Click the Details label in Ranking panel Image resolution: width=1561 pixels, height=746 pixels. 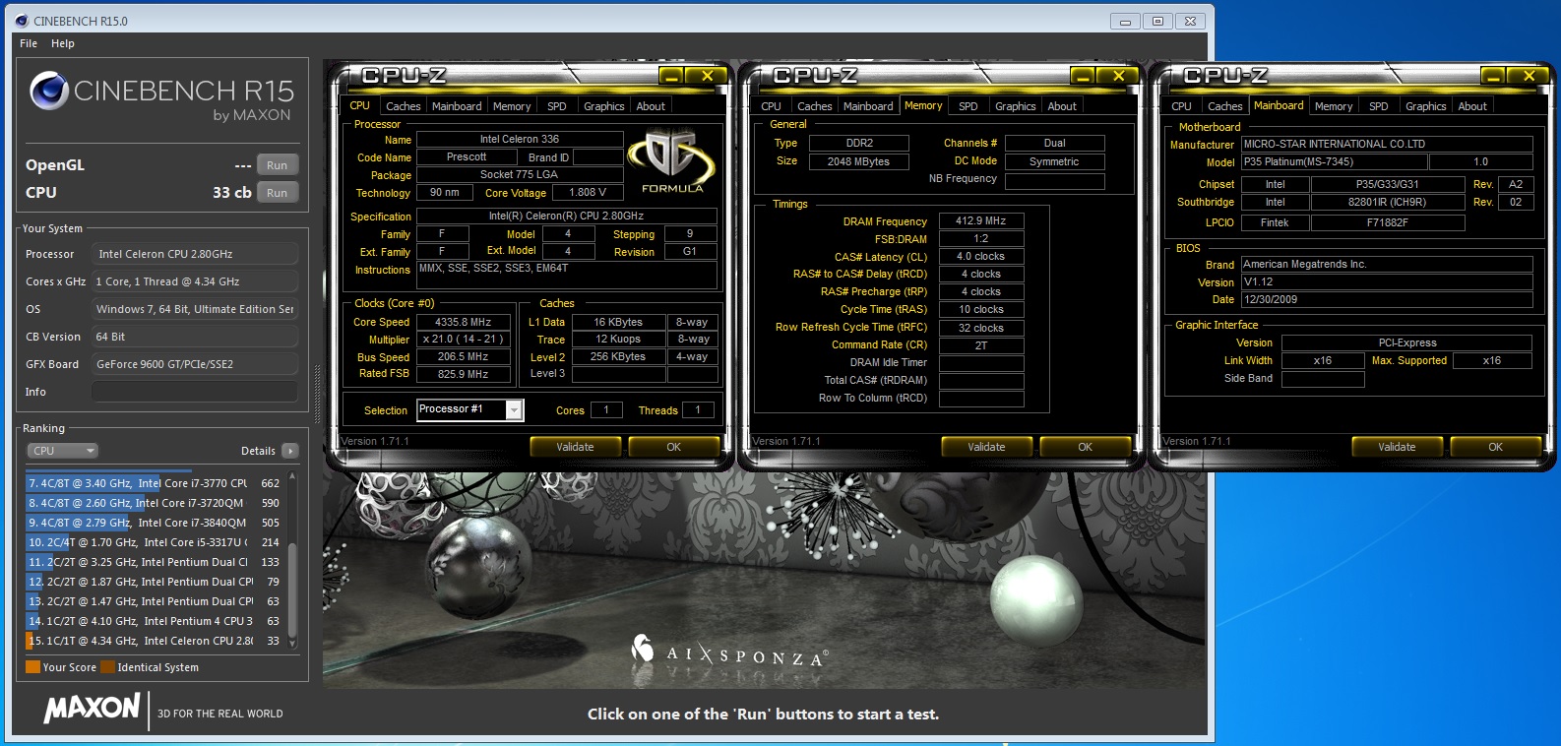[x=258, y=451]
